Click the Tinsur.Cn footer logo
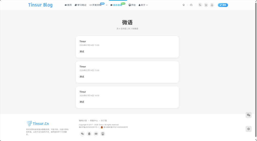The width and height of the screenshot is (257, 141). point(38,123)
